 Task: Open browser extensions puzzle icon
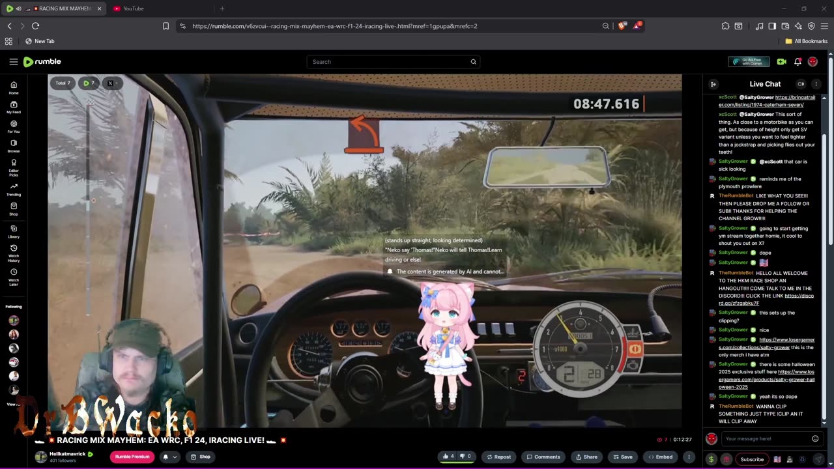tap(725, 26)
